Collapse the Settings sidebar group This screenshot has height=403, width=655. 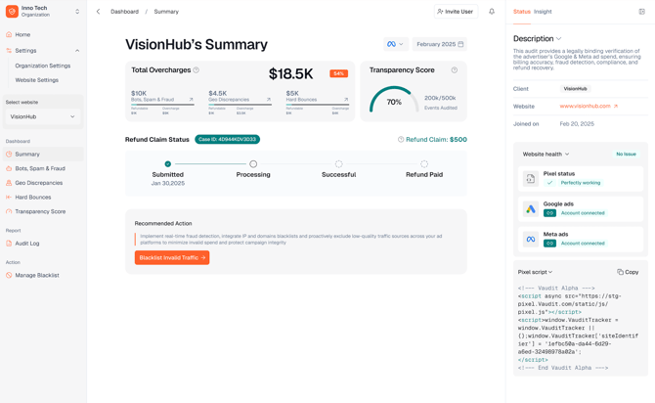(x=77, y=51)
